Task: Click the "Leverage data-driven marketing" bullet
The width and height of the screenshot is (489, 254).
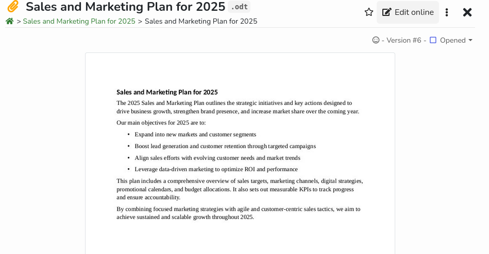Action: [x=216, y=169]
